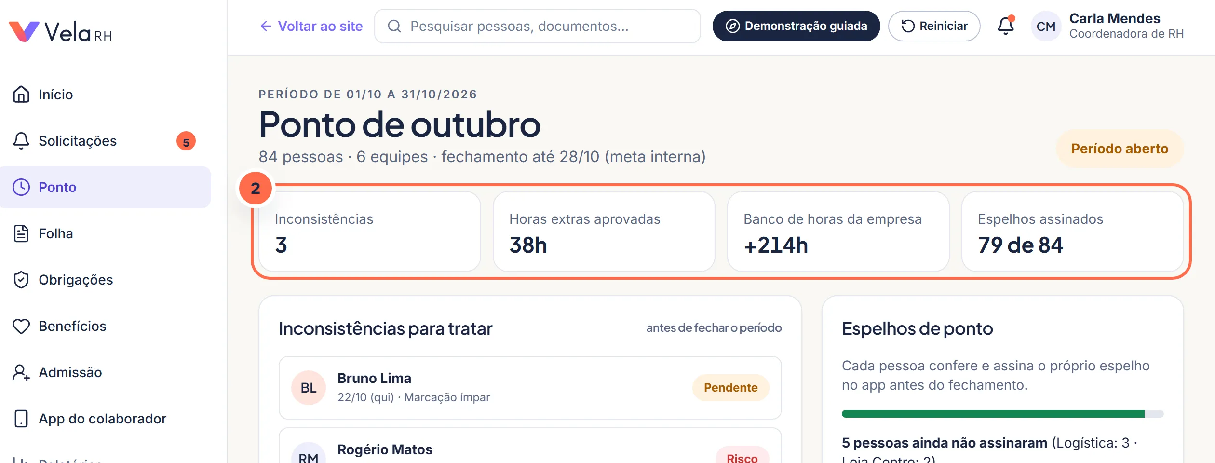
Task: Click Voltar ao site link
Action: point(311,26)
